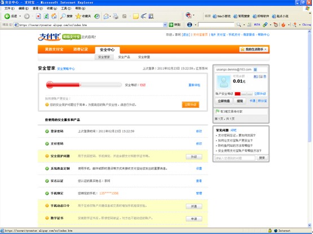Open the address bar URL dropdown
This screenshot has height=234, width=313.
(x=165, y=25)
